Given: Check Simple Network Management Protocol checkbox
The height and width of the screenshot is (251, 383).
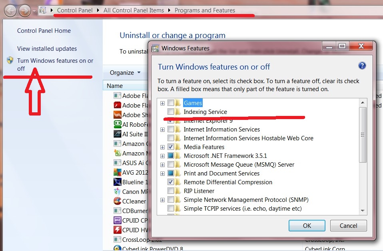Looking at the screenshot, I should [x=171, y=199].
